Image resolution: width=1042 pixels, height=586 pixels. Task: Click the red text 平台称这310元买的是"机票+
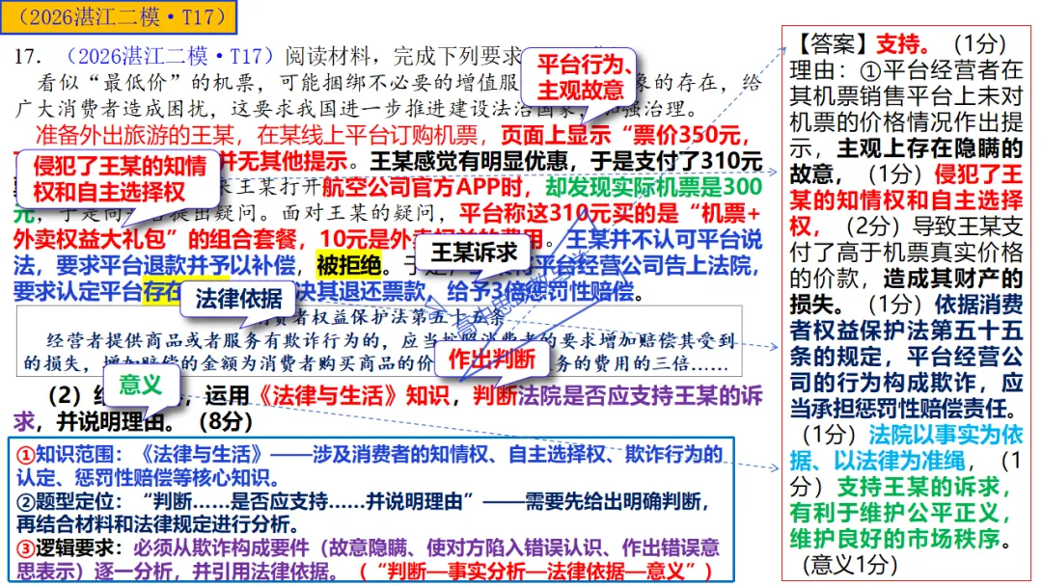coord(610,214)
